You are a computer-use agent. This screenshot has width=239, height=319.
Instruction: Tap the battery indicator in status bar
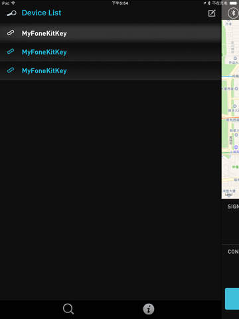(x=233, y=3)
